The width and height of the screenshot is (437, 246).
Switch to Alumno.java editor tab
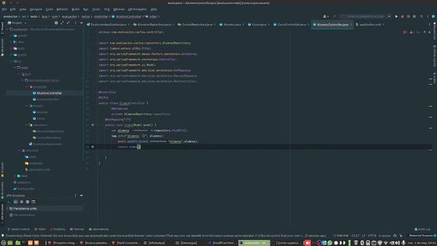point(232,25)
